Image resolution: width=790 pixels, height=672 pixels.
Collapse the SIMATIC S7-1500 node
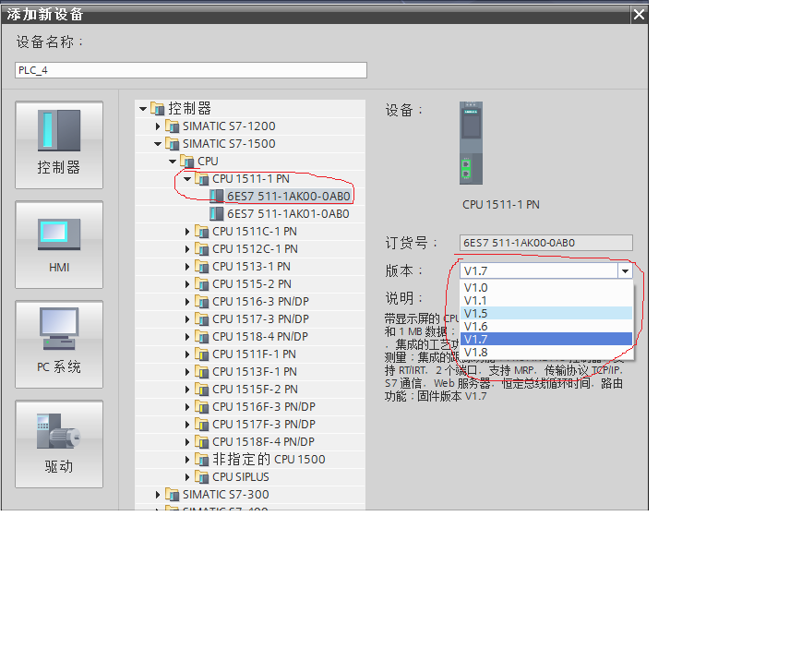point(158,144)
